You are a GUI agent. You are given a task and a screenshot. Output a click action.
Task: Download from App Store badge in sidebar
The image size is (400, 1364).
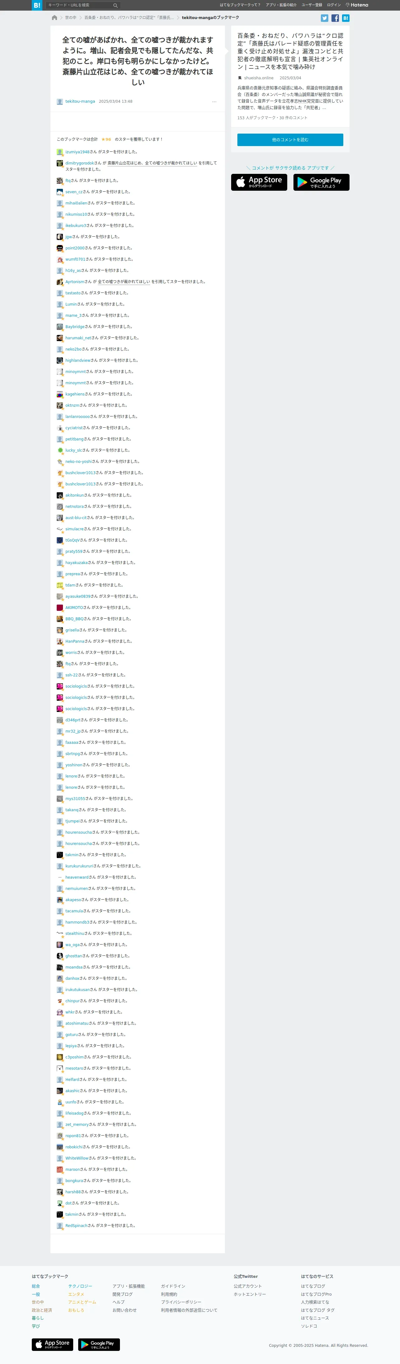pyautogui.click(x=259, y=182)
